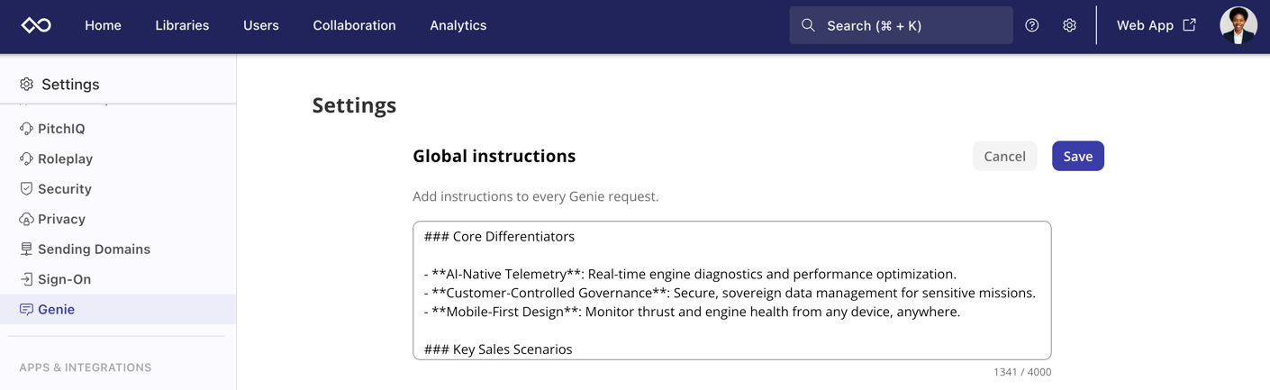Click the Privacy cloud lock icon
Viewport: 1270px width, 390px height.
coord(26,219)
